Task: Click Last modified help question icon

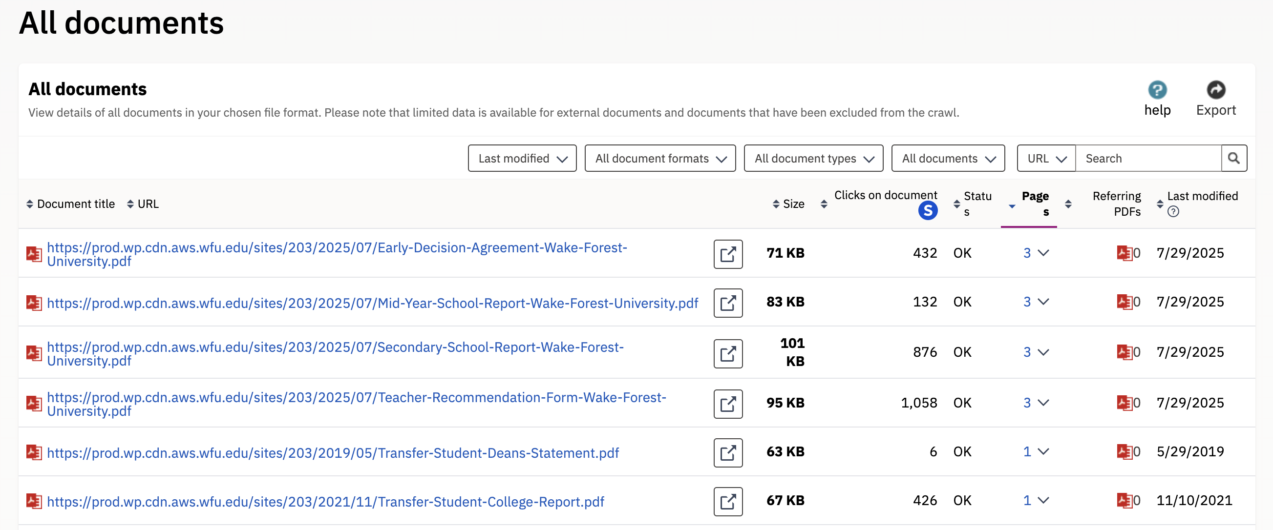Action: pos(1173,212)
